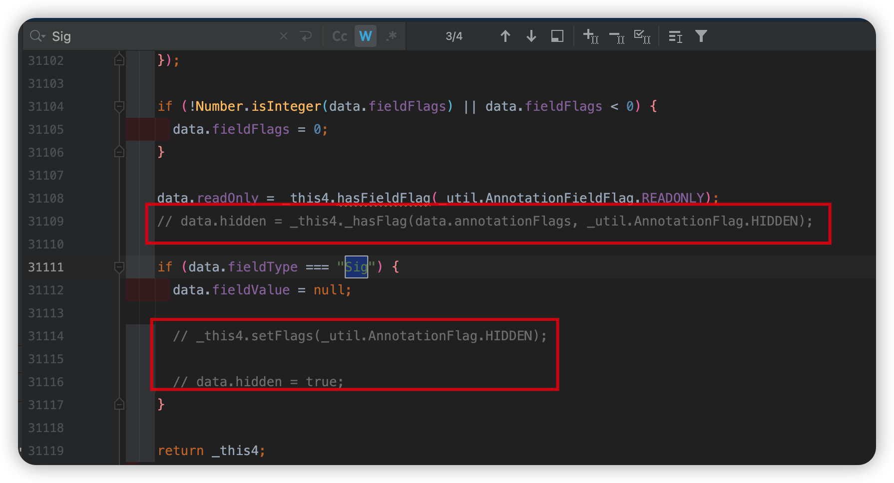
Task: Click line number 31105 in gutter
Action: [x=46, y=129]
